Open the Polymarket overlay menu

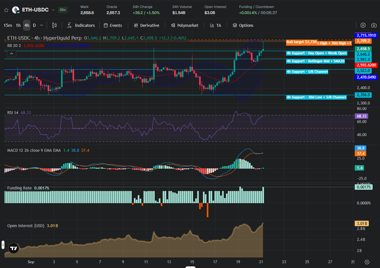point(184,26)
